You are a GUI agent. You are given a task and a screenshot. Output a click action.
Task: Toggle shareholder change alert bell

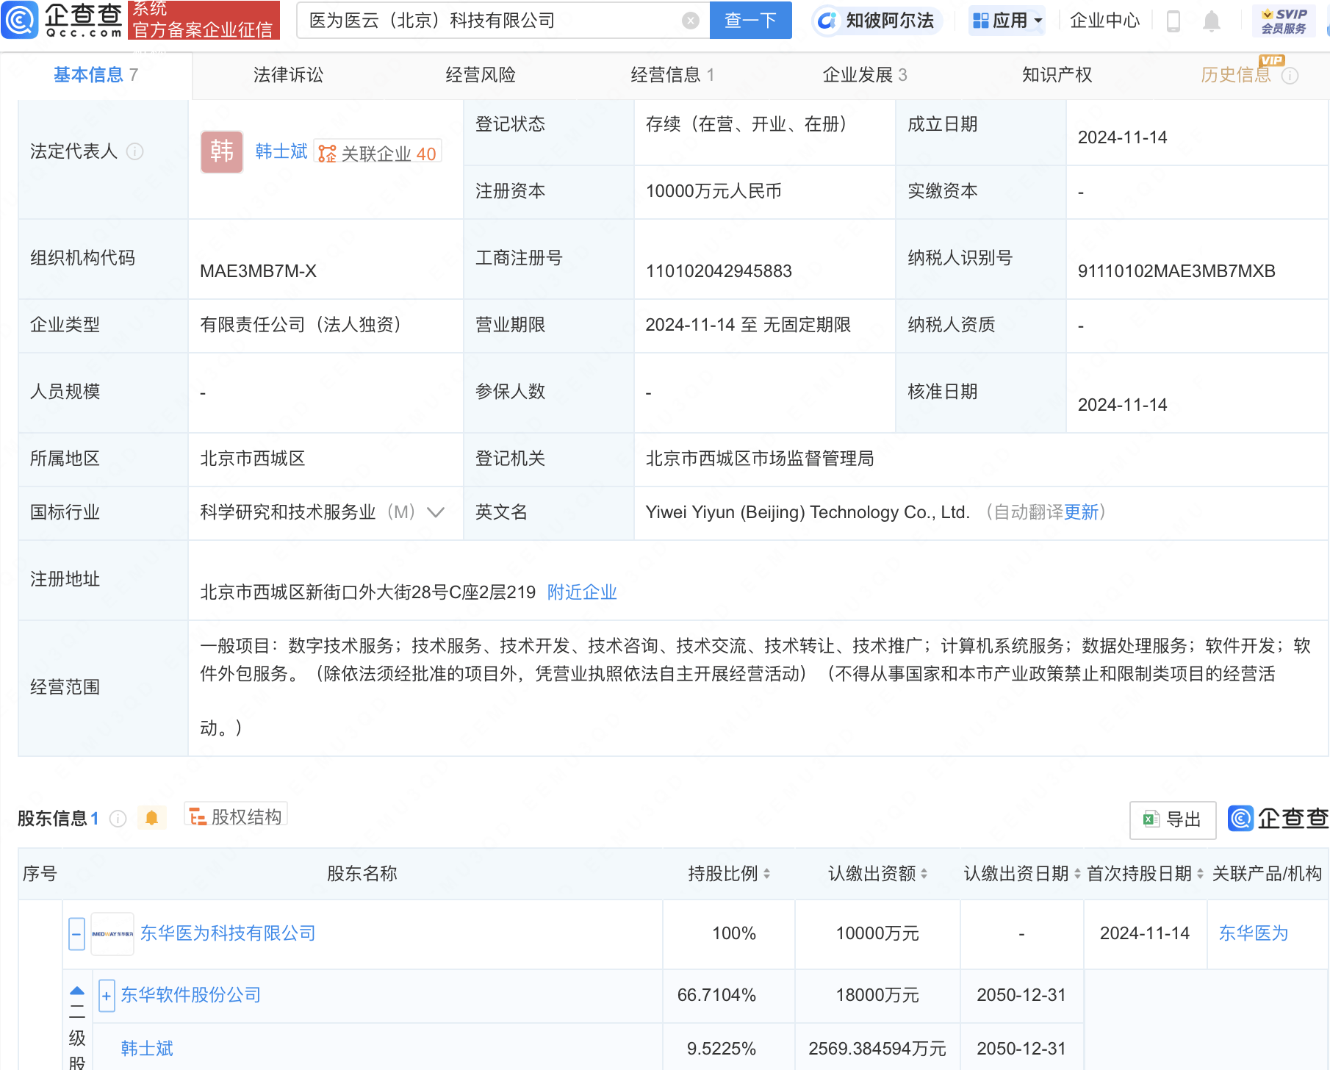(x=151, y=817)
